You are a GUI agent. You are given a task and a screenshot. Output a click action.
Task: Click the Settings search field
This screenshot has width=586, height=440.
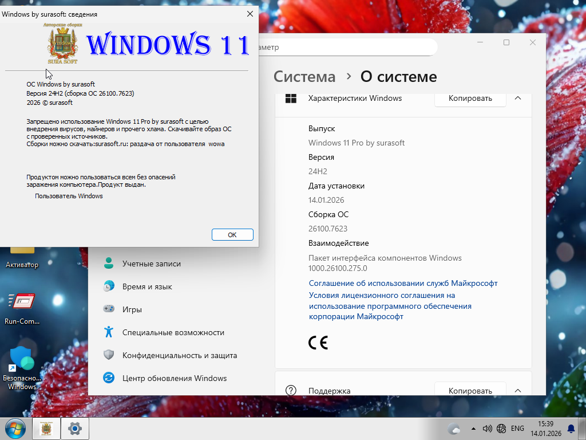pos(347,47)
